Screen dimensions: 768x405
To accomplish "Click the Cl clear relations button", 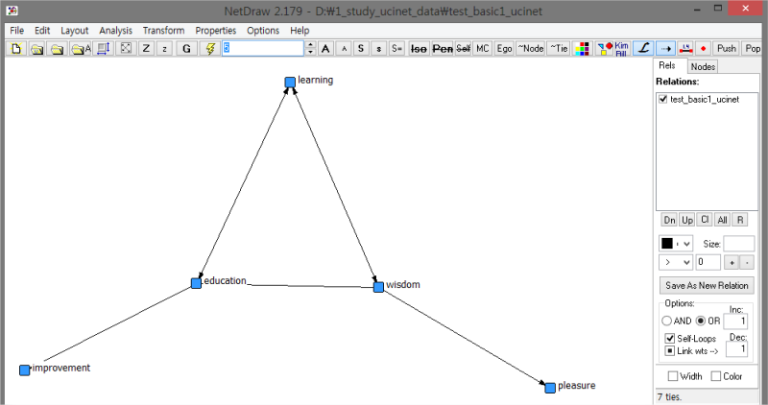I will pos(705,220).
